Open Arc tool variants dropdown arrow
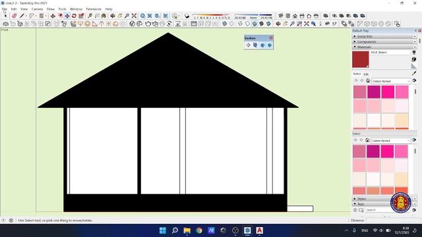Screen dimensions: 422x237 click(36, 16)
